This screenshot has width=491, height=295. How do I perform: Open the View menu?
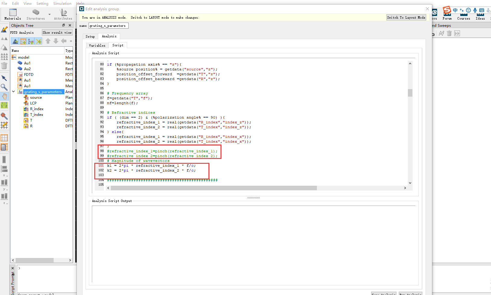(27, 3)
